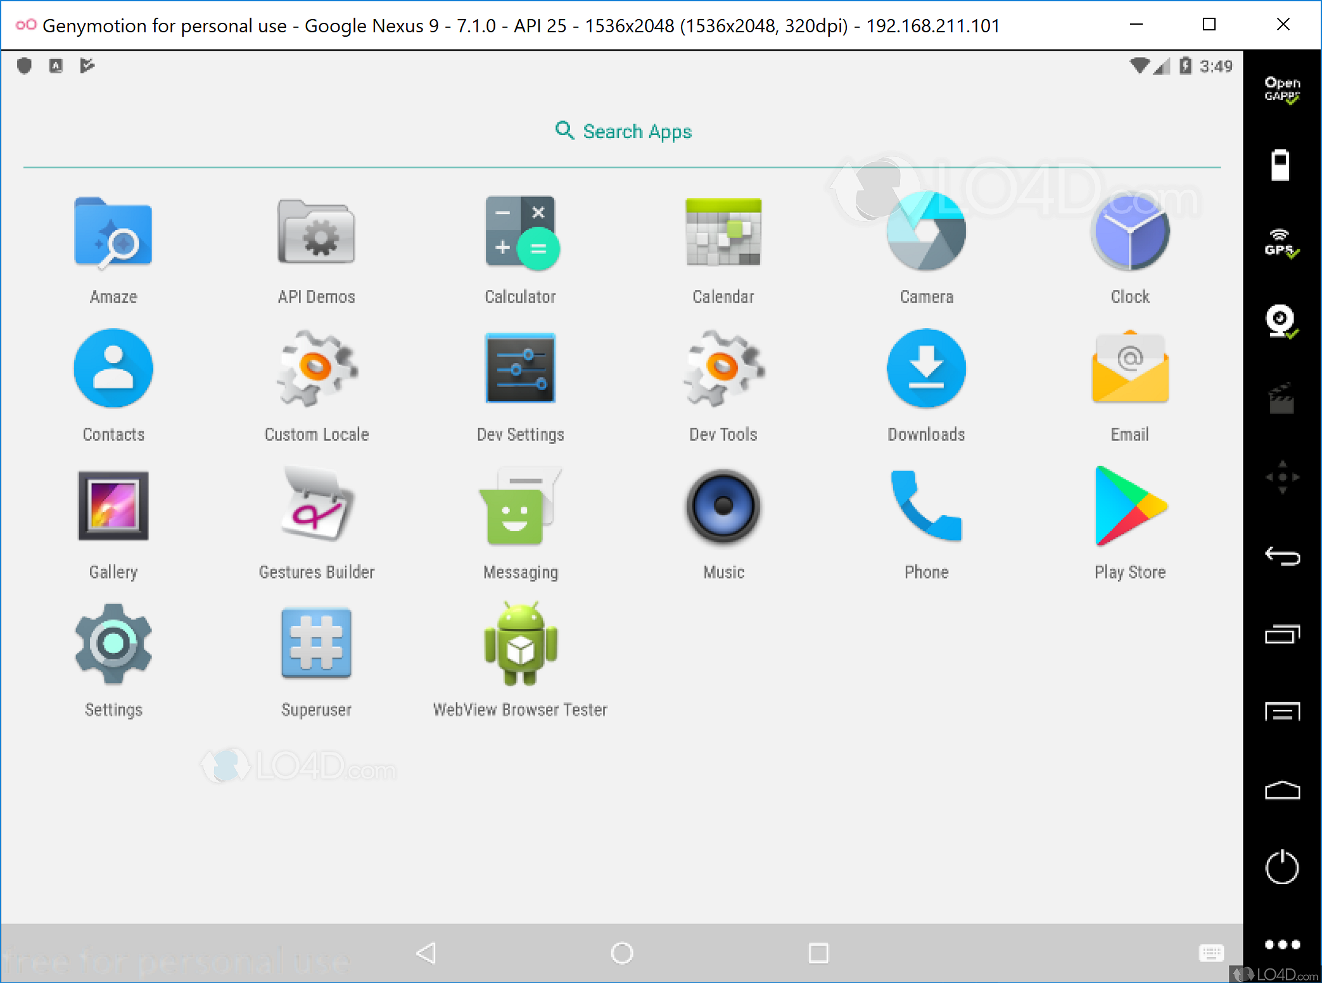Open the GPS widget in sidebar

tap(1281, 243)
